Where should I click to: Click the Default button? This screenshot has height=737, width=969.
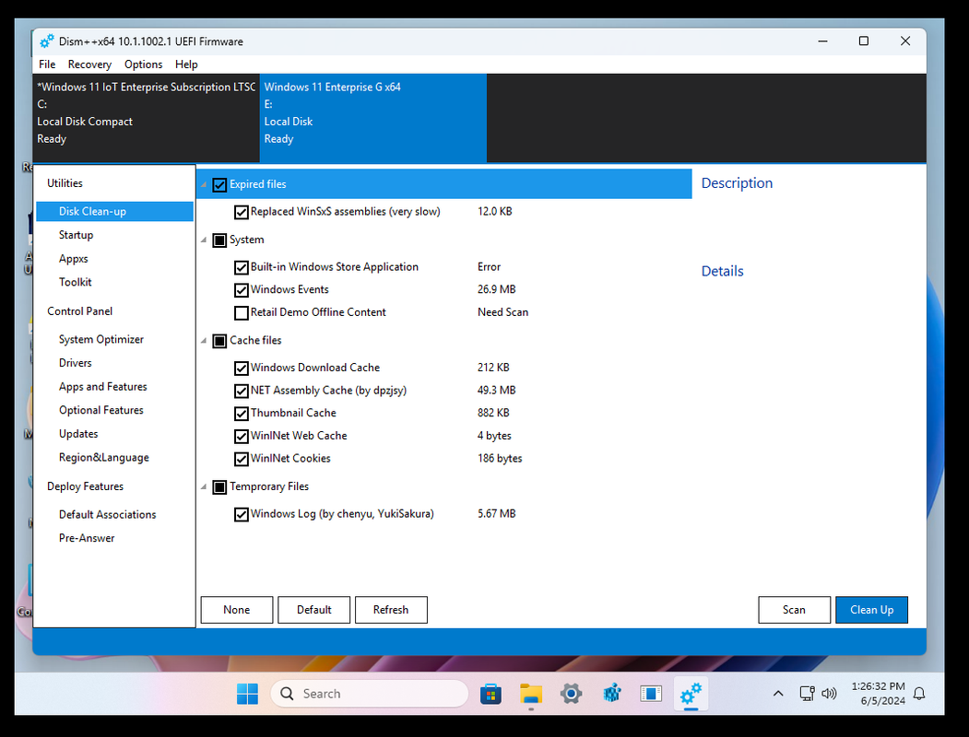coord(314,610)
